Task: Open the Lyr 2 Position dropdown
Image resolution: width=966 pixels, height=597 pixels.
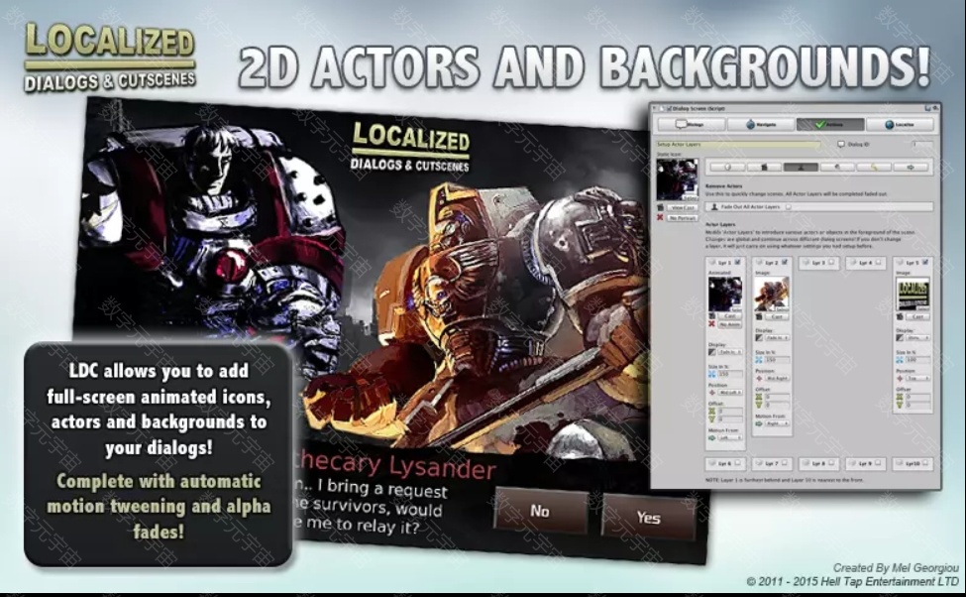Action: [x=778, y=378]
